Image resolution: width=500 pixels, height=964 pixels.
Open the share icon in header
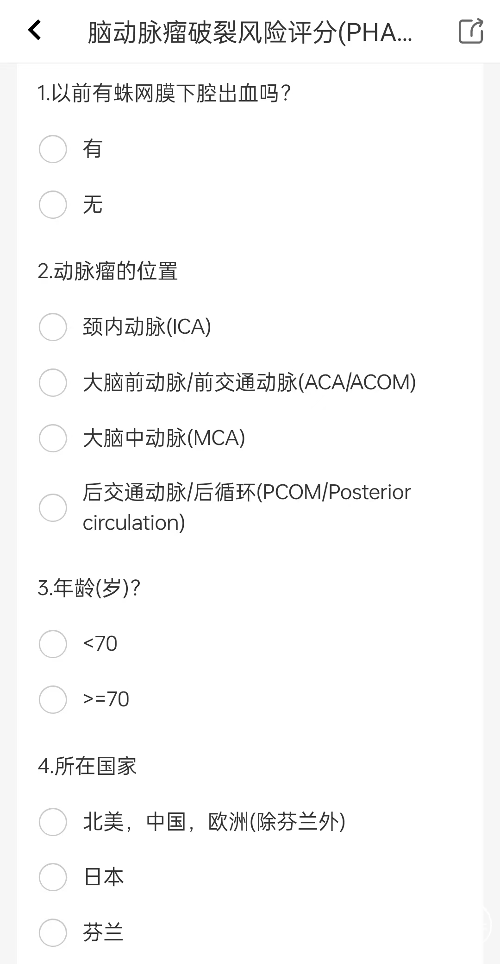(x=470, y=32)
